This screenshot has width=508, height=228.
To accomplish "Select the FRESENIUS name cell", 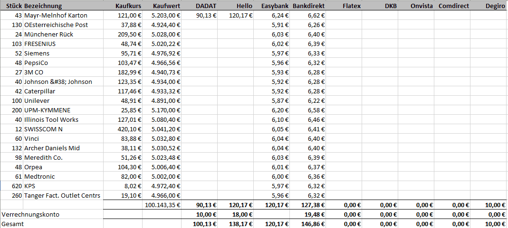I will click(63, 44).
